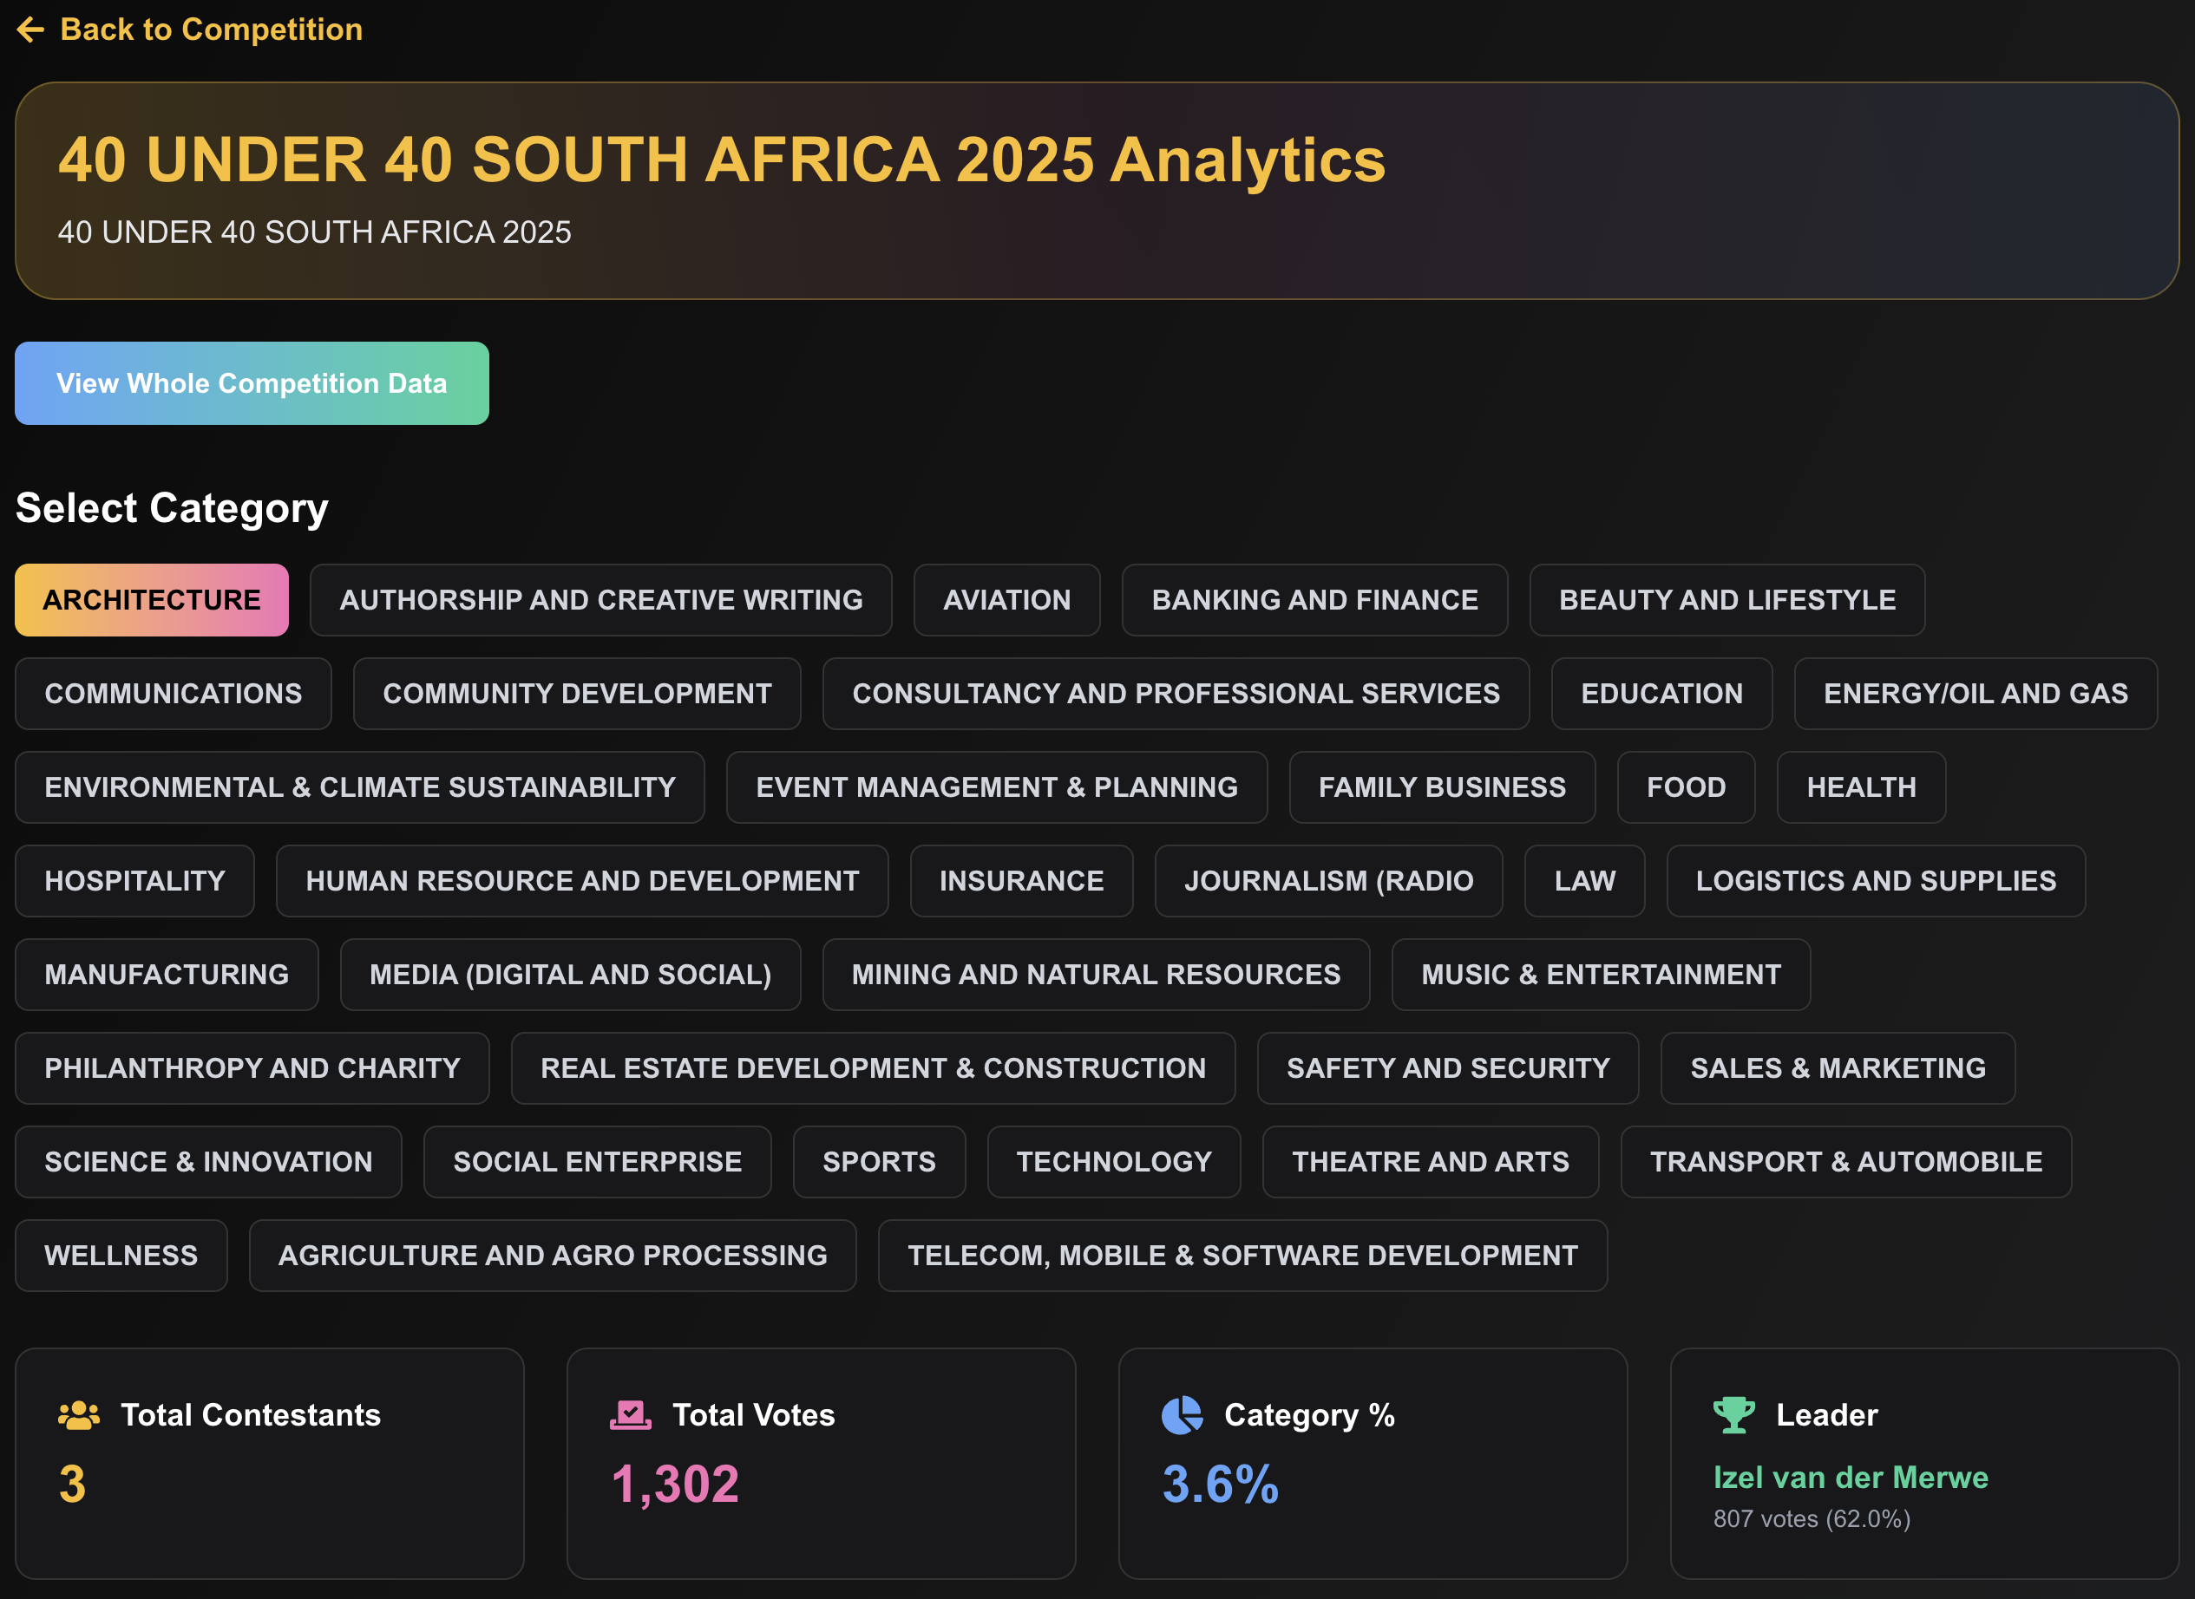Select the LAW category chip
The height and width of the screenshot is (1599, 2195).
(x=1584, y=881)
